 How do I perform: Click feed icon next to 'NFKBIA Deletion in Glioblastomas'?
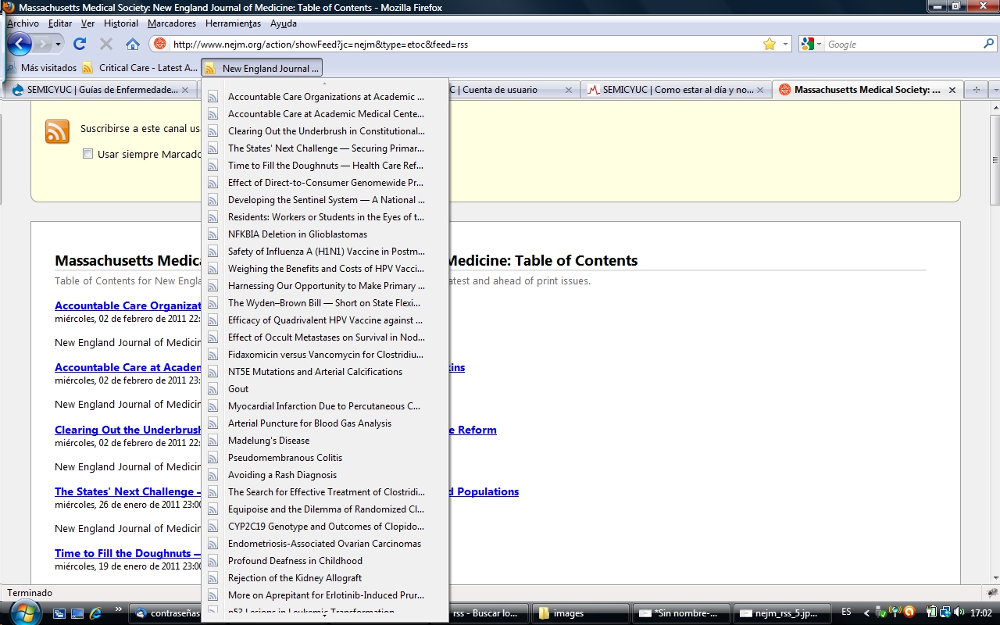point(212,234)
